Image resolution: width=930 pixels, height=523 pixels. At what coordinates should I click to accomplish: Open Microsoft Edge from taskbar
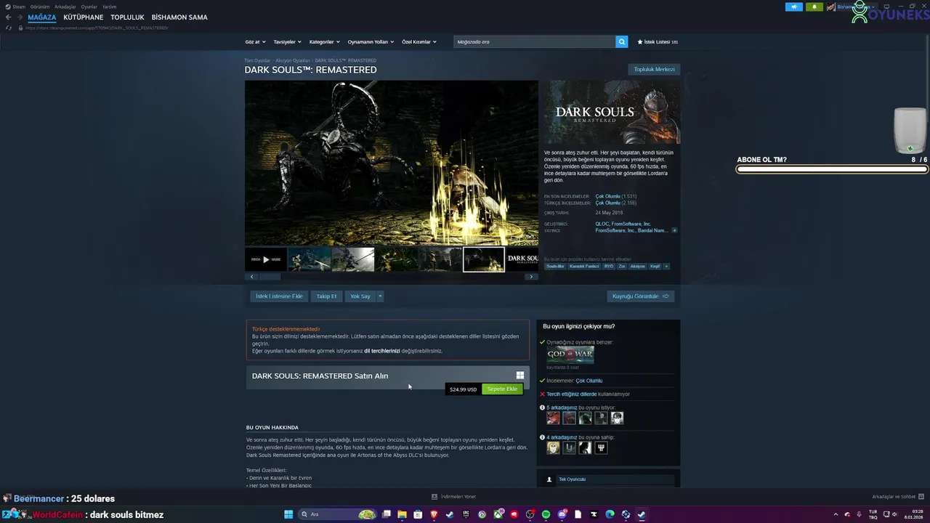click(610, 514)
